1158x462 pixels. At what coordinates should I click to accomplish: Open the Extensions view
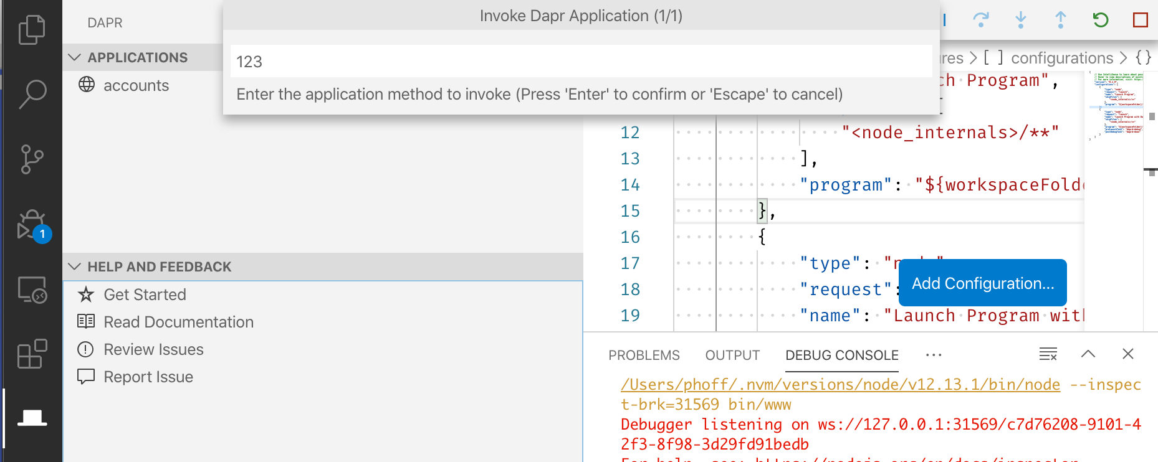(x=32, y=354)
